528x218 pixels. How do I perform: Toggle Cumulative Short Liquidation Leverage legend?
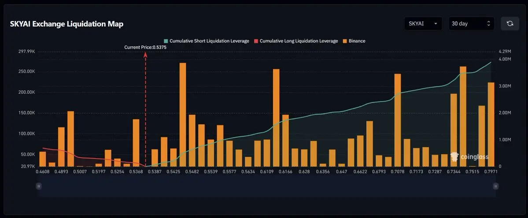(206, 41)
